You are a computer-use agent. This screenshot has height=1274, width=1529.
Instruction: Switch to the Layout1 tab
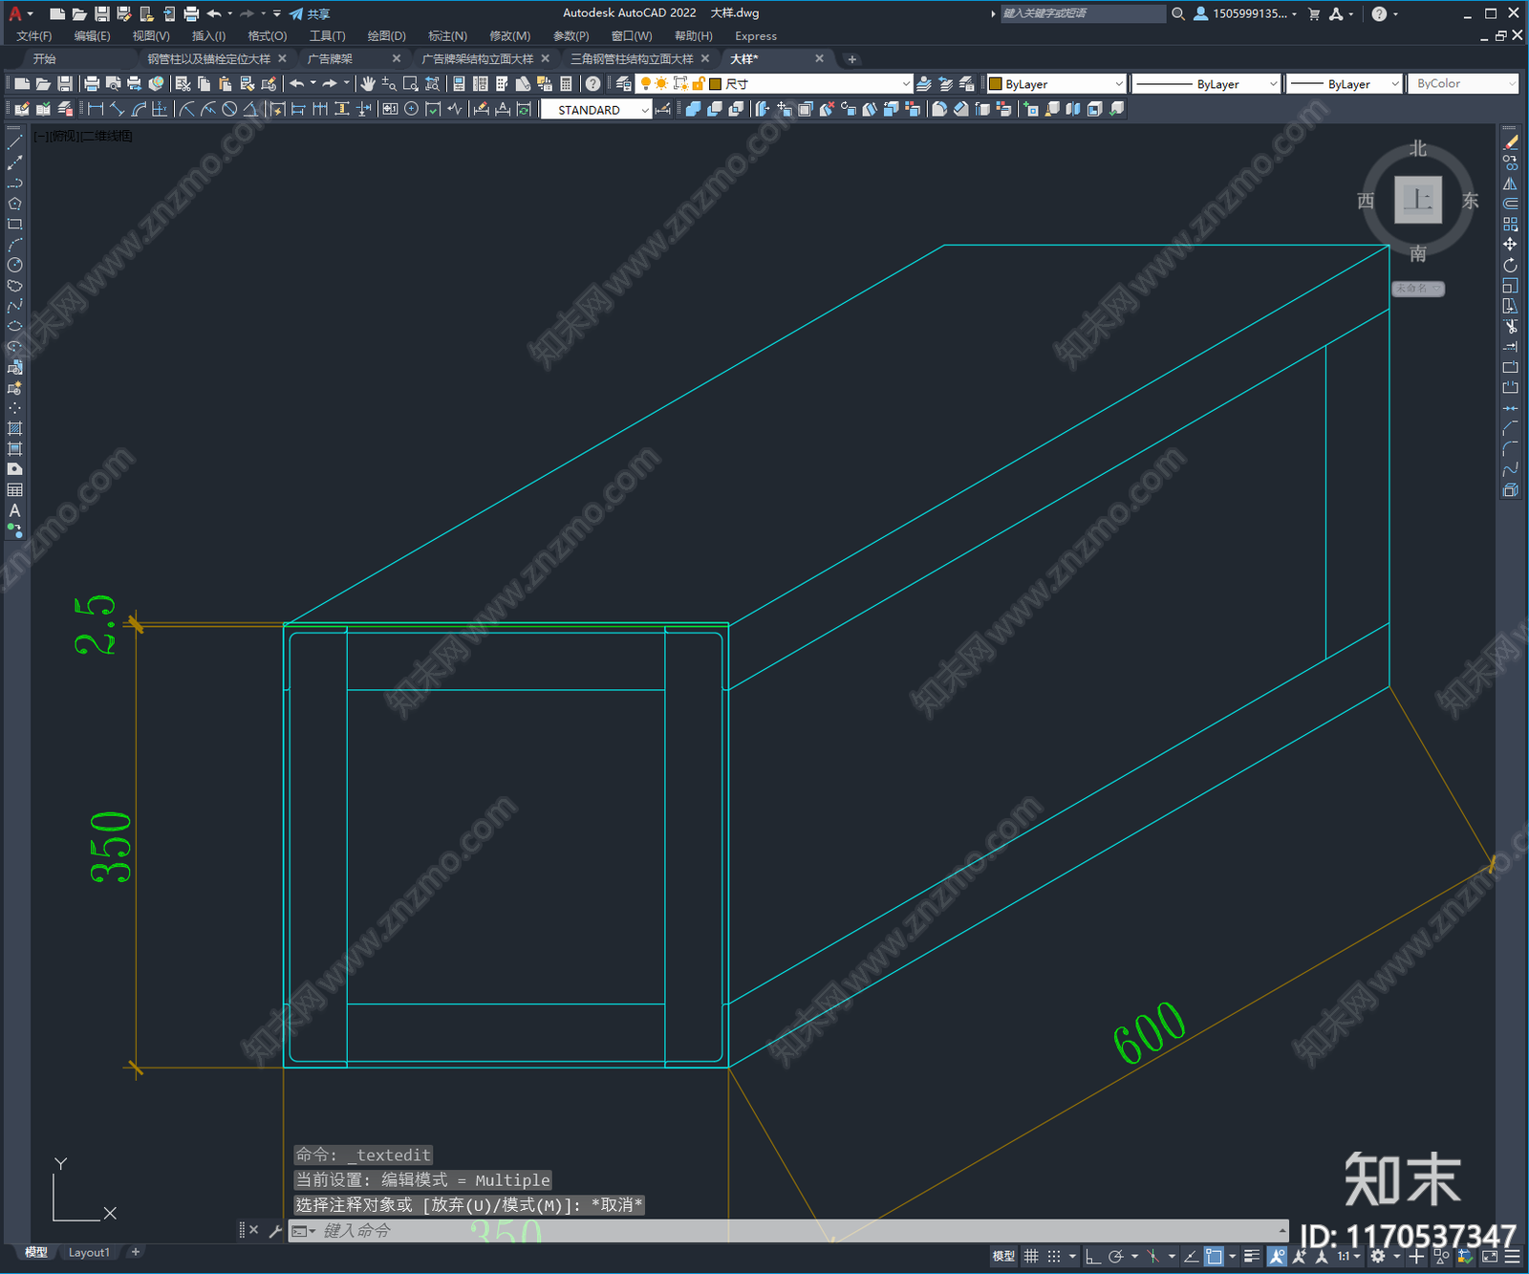pyautogui.click(x=89, y=1252)
